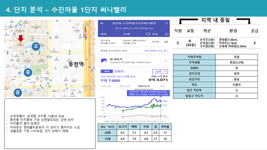Click the note 아이들이 많이 보였다.
Screen dimensions: 267x150
click(x=25, y=123)
